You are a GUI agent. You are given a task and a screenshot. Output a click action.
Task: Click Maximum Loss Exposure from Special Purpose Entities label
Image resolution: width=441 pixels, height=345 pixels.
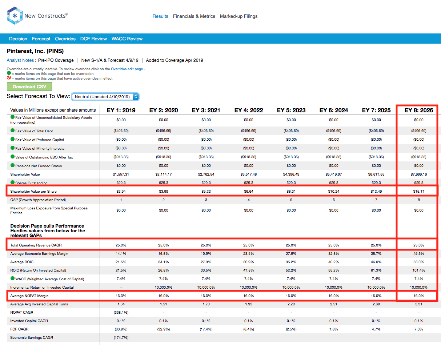click(x=49, y=210)
